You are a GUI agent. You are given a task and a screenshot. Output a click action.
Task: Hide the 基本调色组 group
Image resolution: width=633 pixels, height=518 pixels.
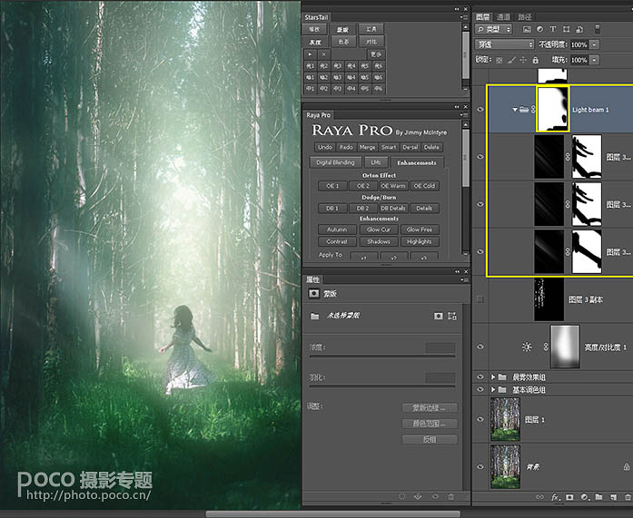point(480,389)
